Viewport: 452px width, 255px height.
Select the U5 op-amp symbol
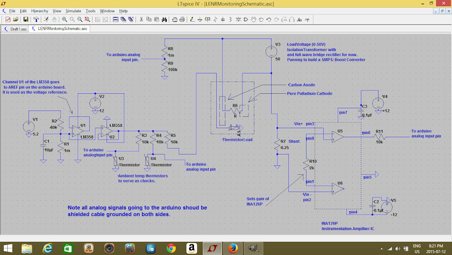point(338,136)
